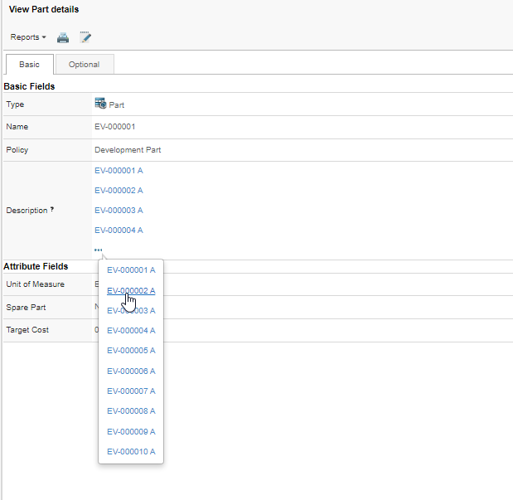Click the edit pencil icon in toolbar
Viewport: 513px width, 500px height.
[x=85, y=37]
